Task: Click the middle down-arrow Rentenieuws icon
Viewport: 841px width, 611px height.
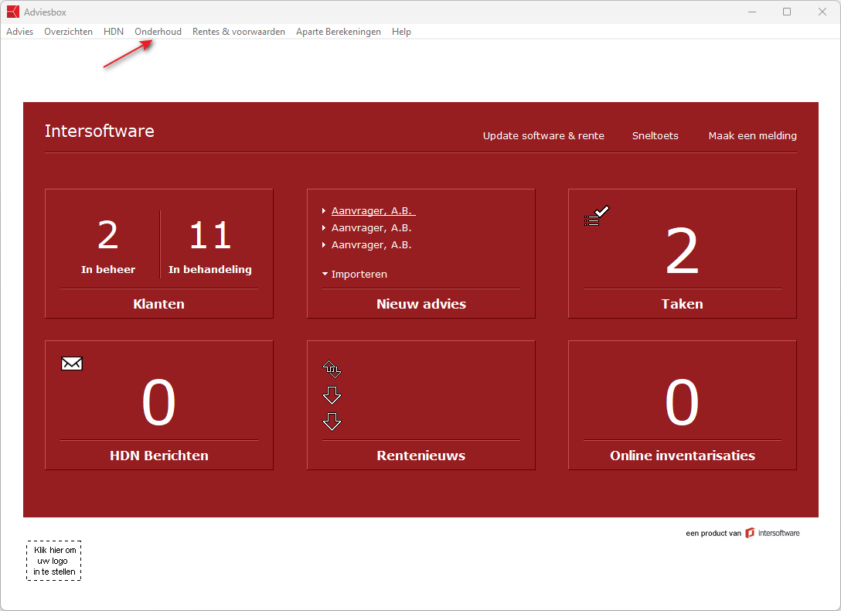Action: point(332,395)
